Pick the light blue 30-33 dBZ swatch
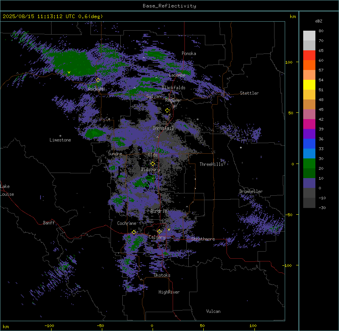Viewport: 339px width, 331px height. click(x=309, y=154)
